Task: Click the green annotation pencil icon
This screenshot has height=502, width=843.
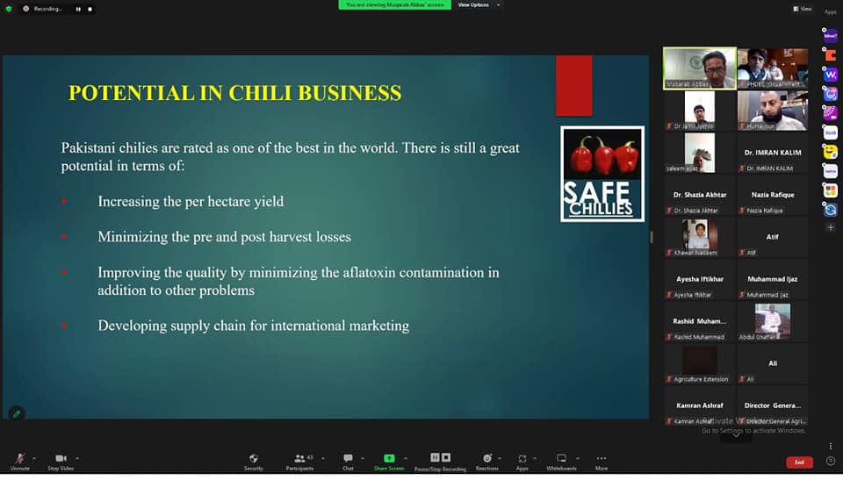Action: (x=16, y=413)
